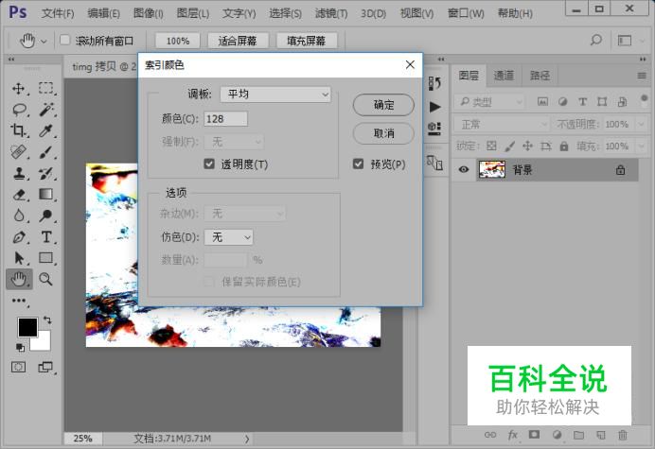Open the 调板 palette dropdown
Viewport: 655px width, 449px height.
[275, 95]
